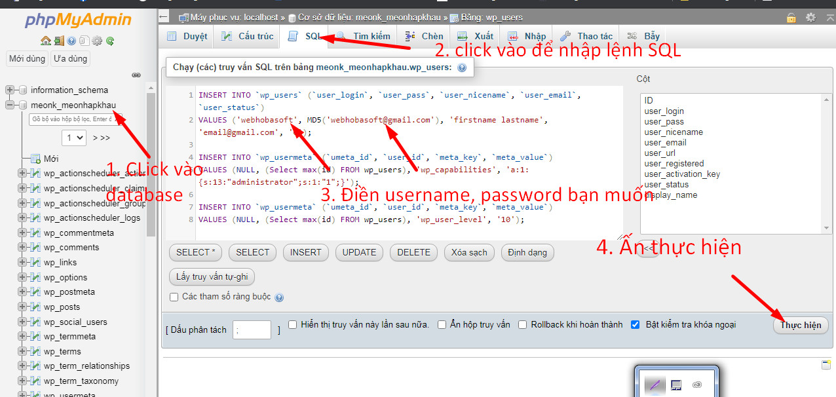This screenshot has width=836, height=397.
Task: Click the new table icon beside Mới
Action: pos(36,159)
